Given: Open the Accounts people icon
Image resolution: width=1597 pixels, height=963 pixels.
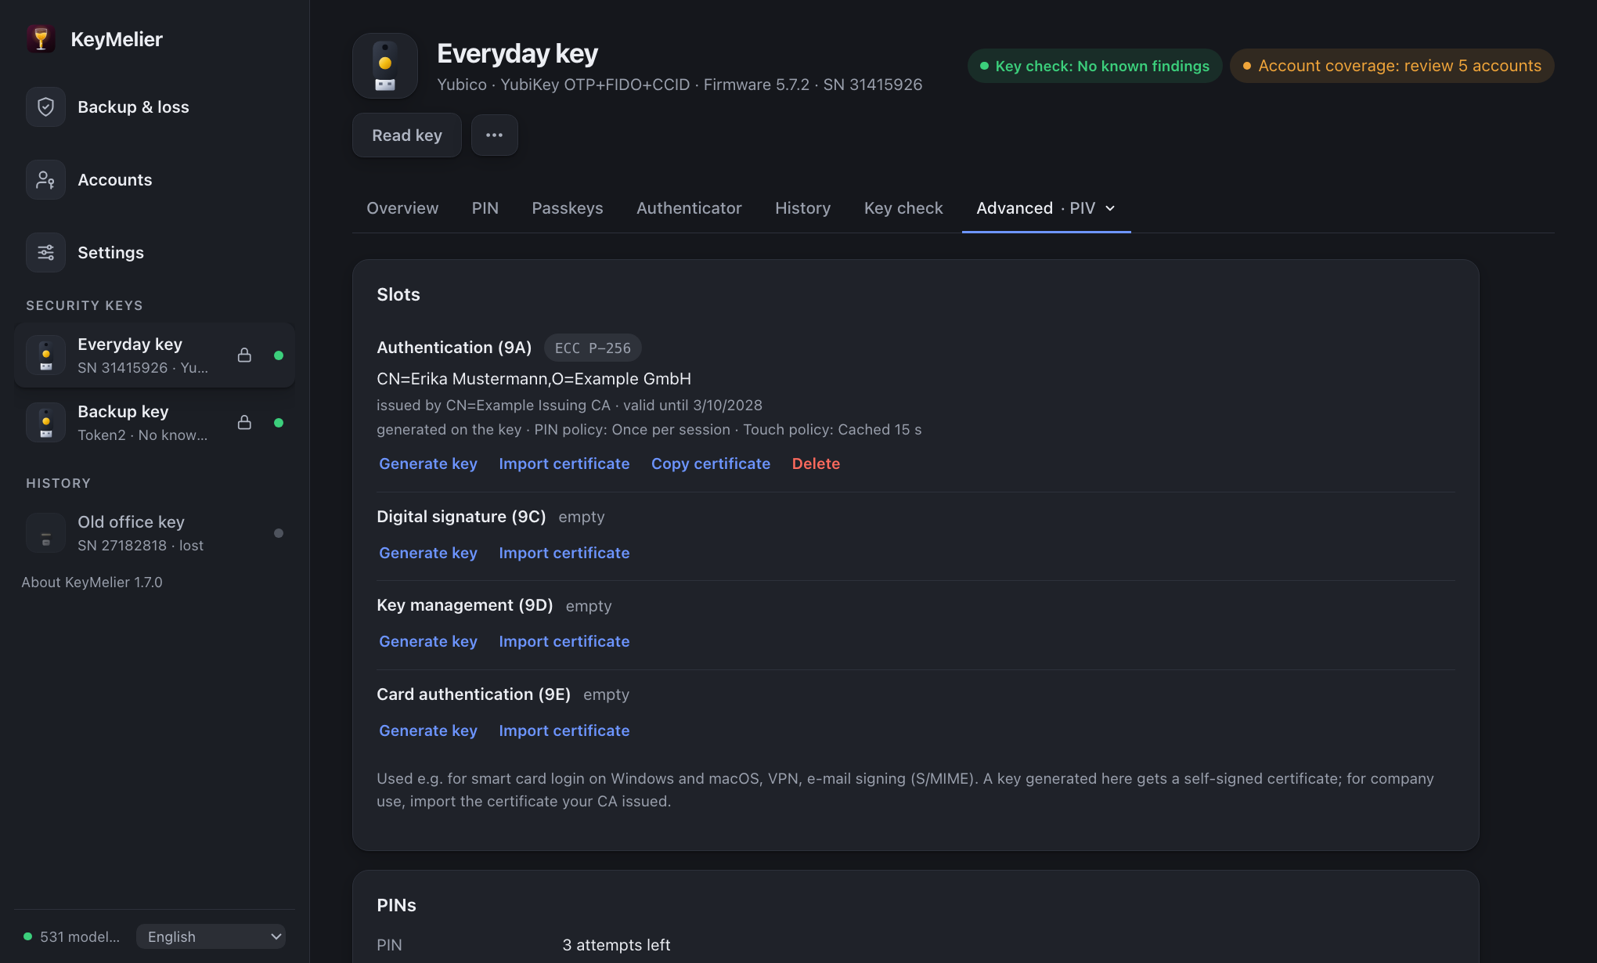Looking at the screenshot, I should point(45,180).
